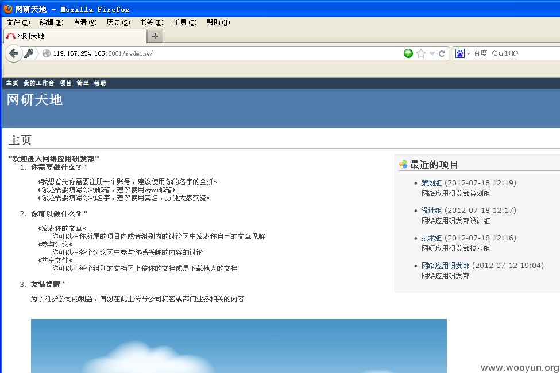
Task: Open the 查看 menu
Action: point(84,22)
